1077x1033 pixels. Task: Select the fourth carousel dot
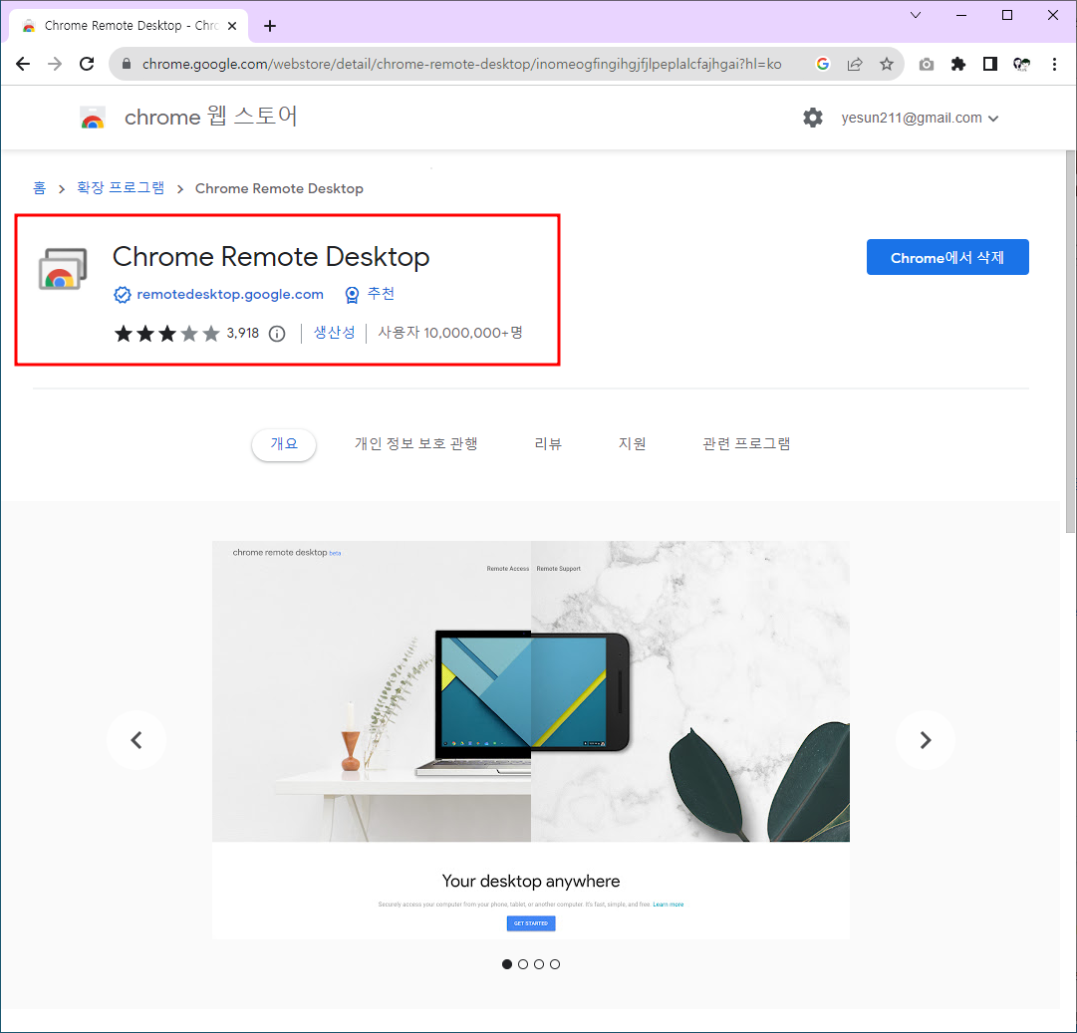(555, 964)
